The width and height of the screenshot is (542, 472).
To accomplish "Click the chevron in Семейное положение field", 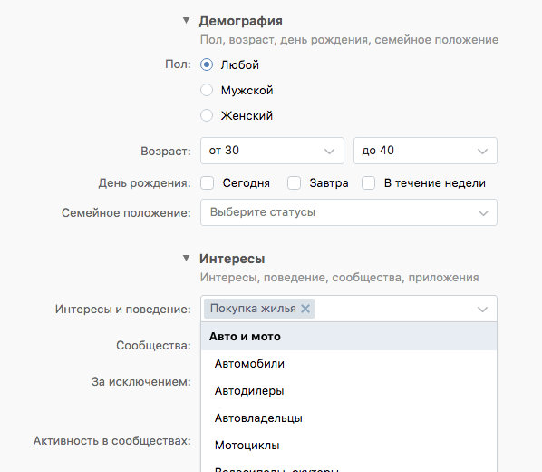I will tap(483, 212).
